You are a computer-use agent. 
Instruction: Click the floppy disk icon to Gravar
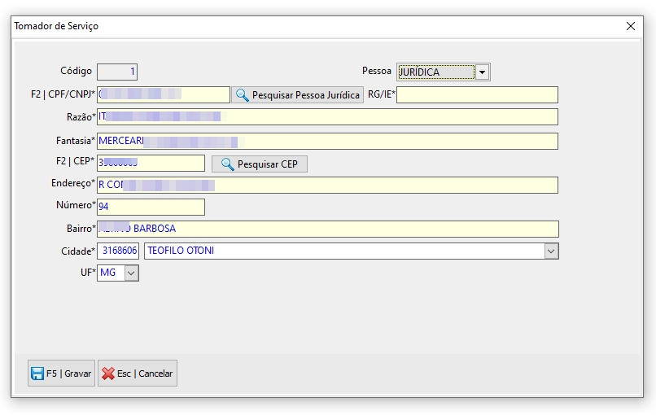[x=37, y=373]
